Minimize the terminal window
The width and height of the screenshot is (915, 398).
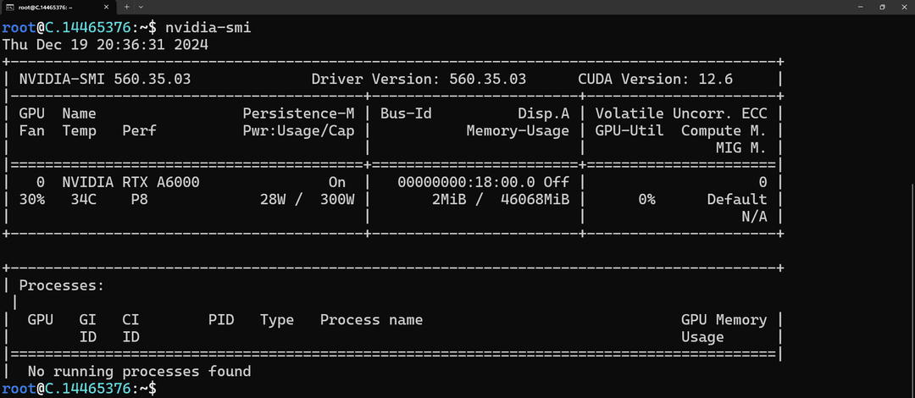tap(861, 7)
